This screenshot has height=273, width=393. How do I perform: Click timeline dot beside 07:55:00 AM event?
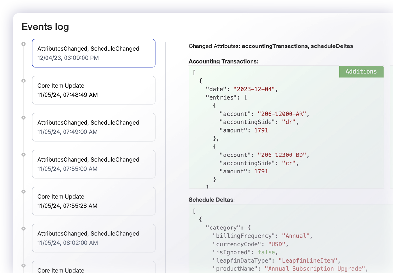23,155
